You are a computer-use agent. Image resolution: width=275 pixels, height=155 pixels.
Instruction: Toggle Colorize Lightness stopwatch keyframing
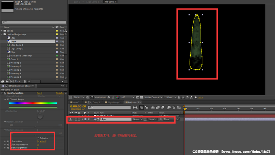[8, 148]
